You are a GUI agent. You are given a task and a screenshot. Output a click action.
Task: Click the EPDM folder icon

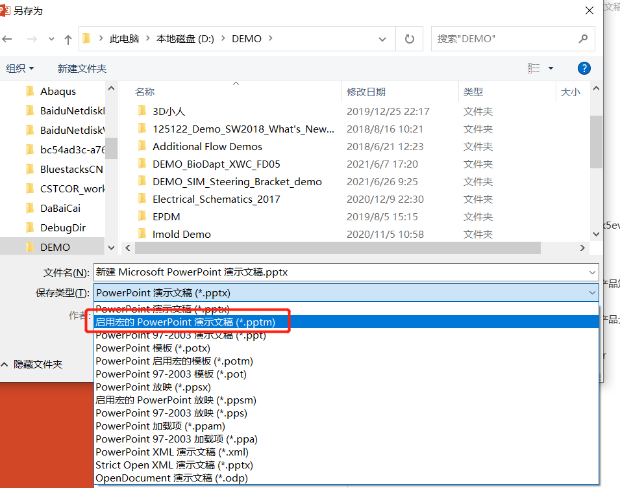pyautogui.click(x=143, y=216)
